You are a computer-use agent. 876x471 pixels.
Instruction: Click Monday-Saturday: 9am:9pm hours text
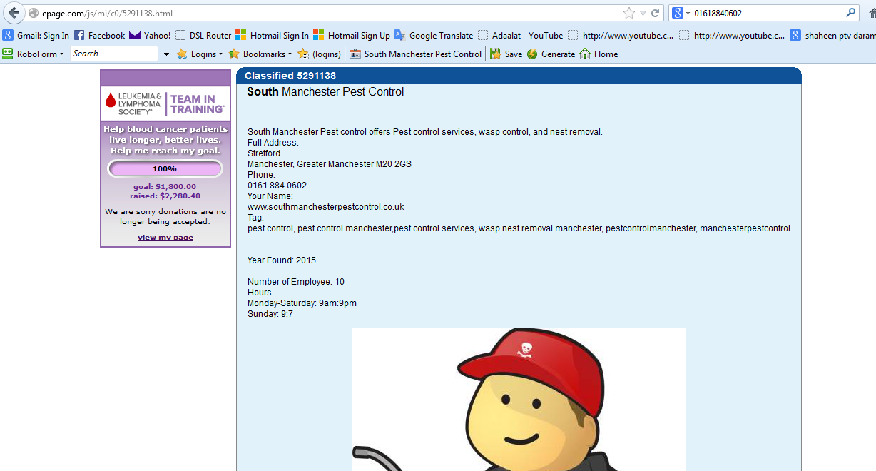[x=302, y=303]
